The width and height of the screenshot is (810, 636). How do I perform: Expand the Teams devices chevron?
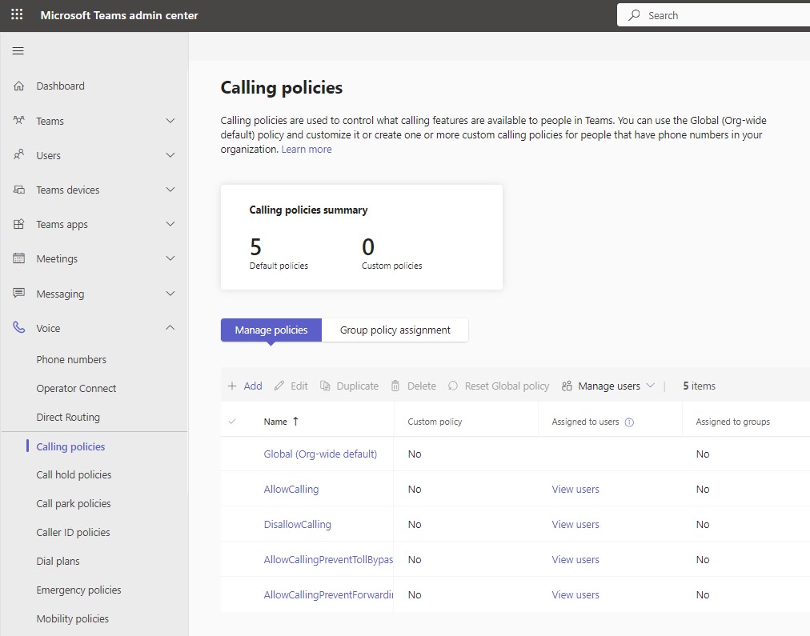coord(170,190)
